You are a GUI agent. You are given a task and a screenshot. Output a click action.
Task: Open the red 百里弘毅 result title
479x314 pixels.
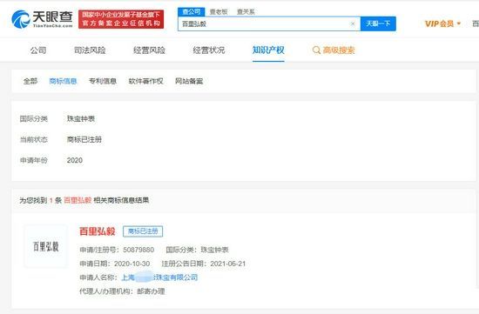98,231
